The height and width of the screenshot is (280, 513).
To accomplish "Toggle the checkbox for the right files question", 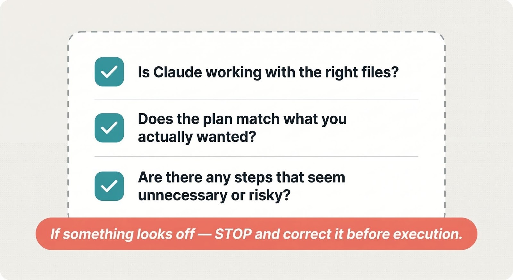I will (x=109, y=72).
